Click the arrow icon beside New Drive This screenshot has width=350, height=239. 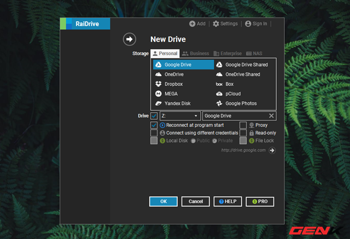coord(130,39)
